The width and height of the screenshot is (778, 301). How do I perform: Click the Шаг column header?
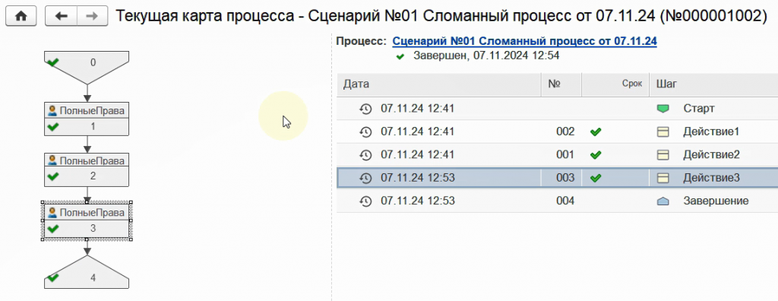pyautogui.click(x=713, y=84)
